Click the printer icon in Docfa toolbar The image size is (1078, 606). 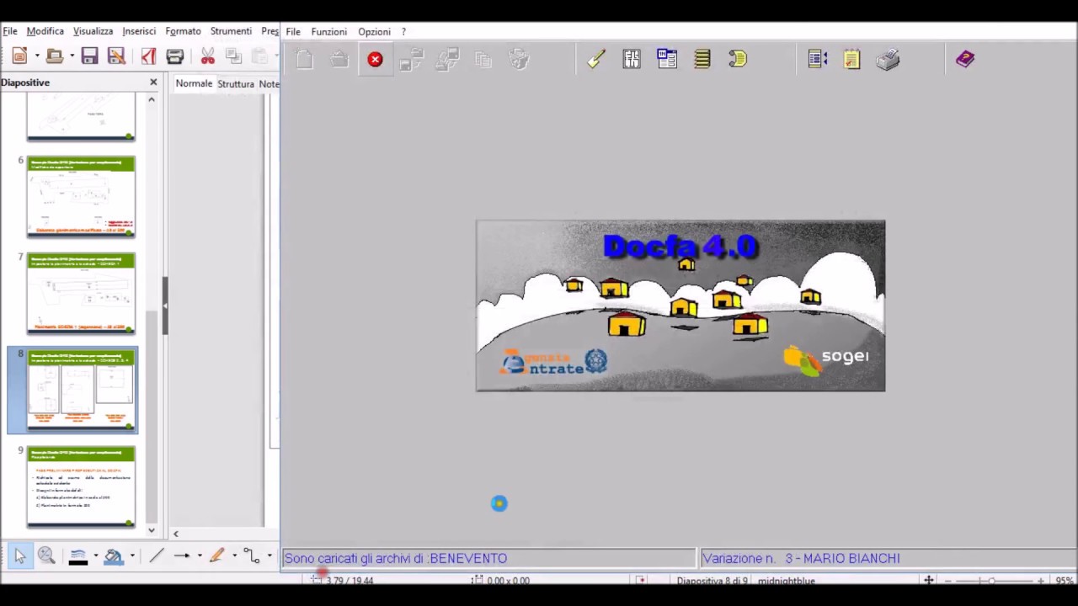(x=888, y=59)
